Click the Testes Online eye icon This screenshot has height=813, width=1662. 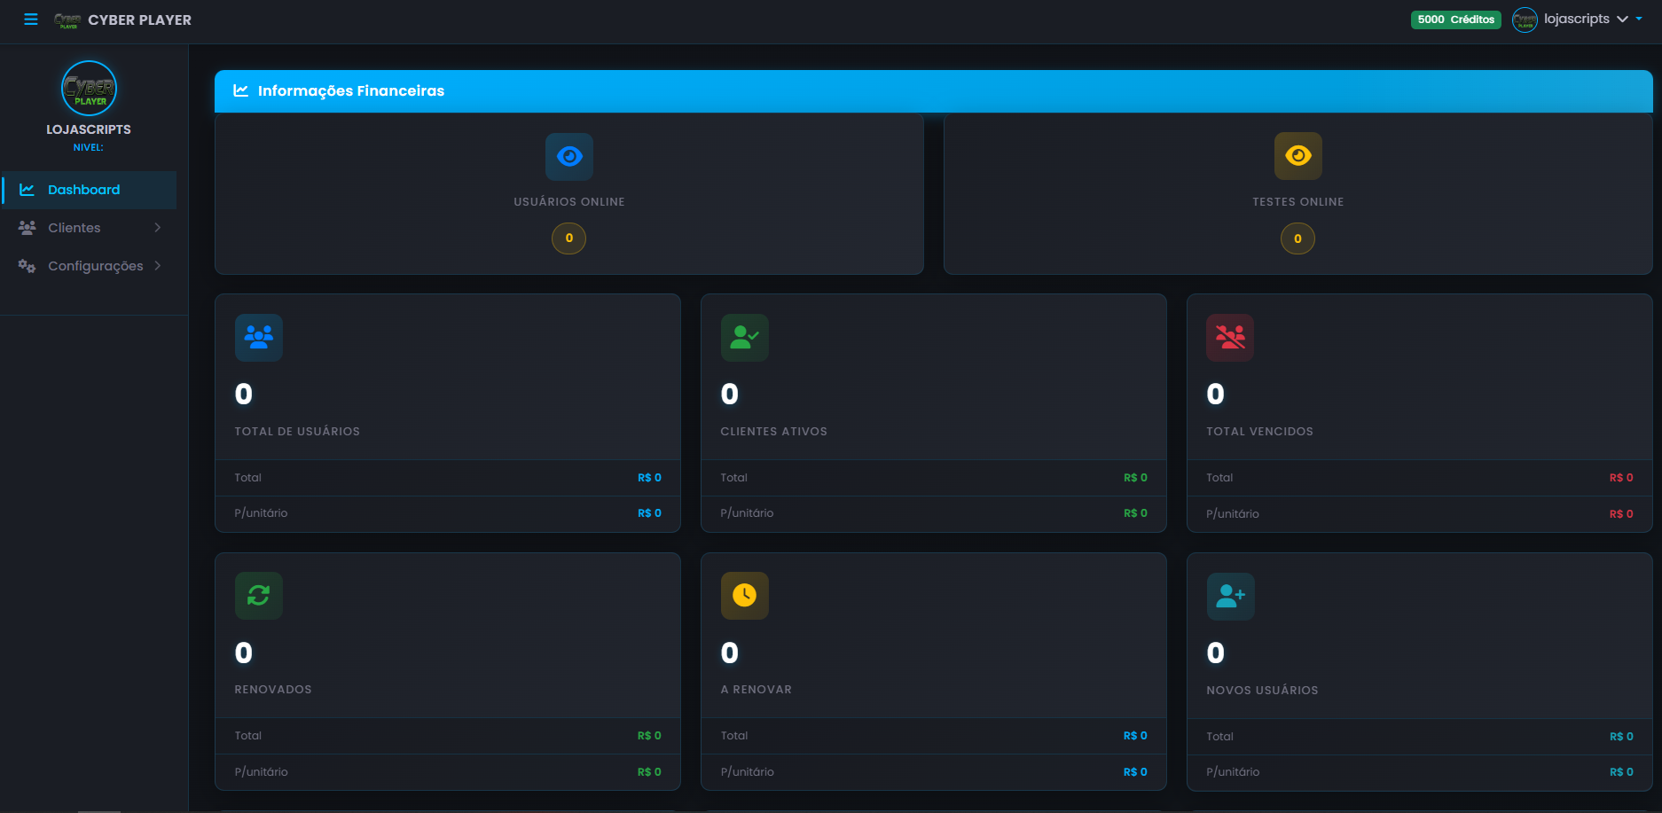[1297, 156]
